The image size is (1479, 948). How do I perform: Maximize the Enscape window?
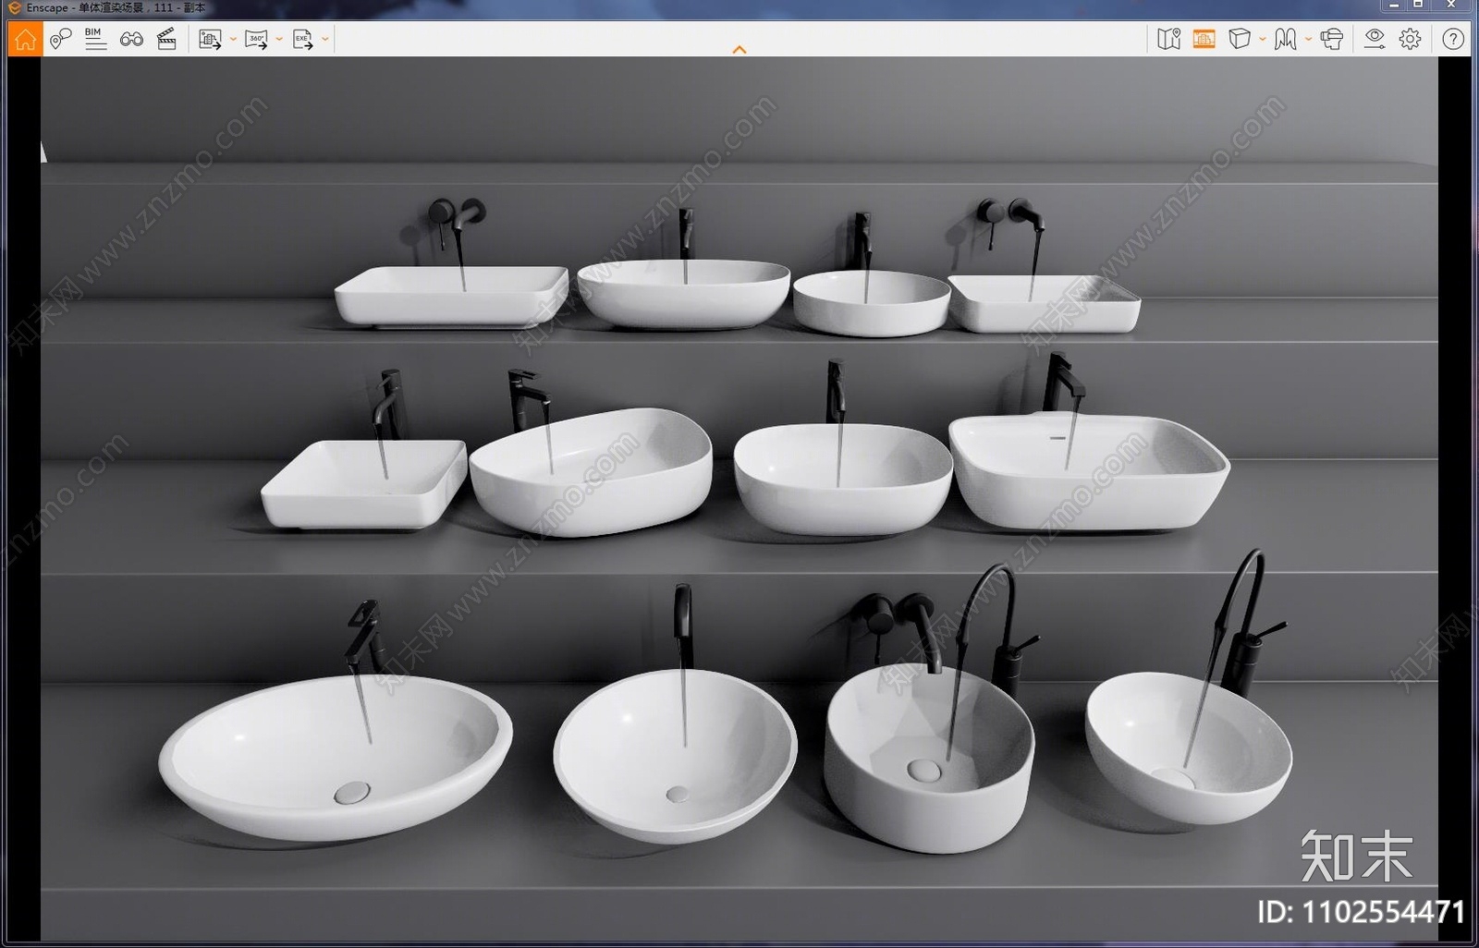coord(1418,6)
